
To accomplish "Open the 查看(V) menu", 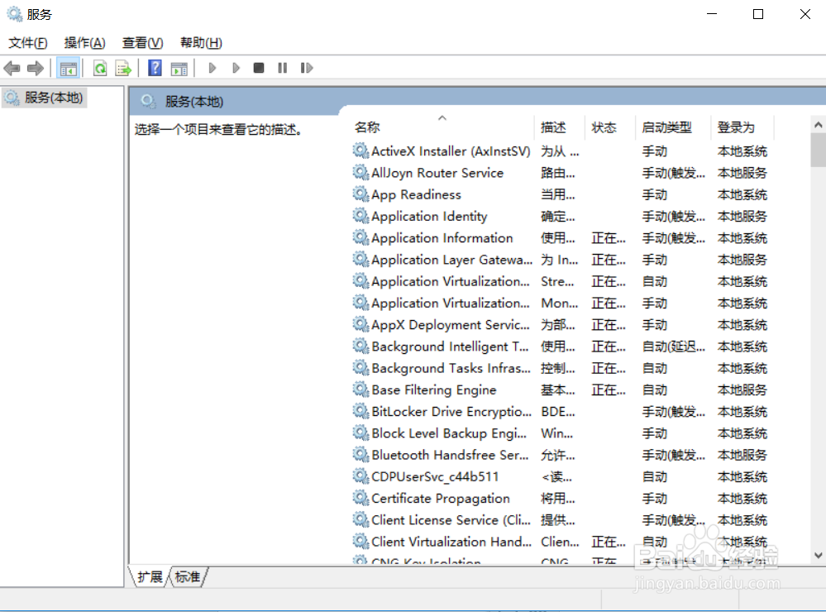I will point(143,43).
